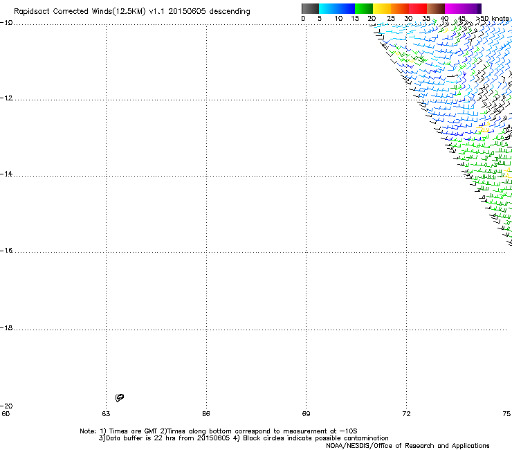Click the magenta 40-45 knots color band
This screenshot has height=450, width=512.
[454, 8]
